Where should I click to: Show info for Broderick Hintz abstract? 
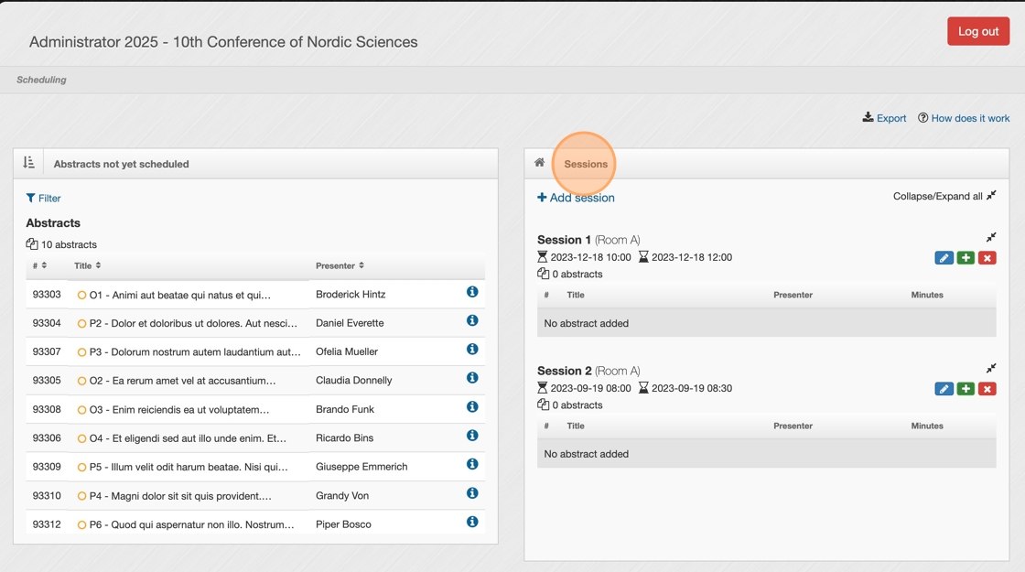tap(472, 292)
